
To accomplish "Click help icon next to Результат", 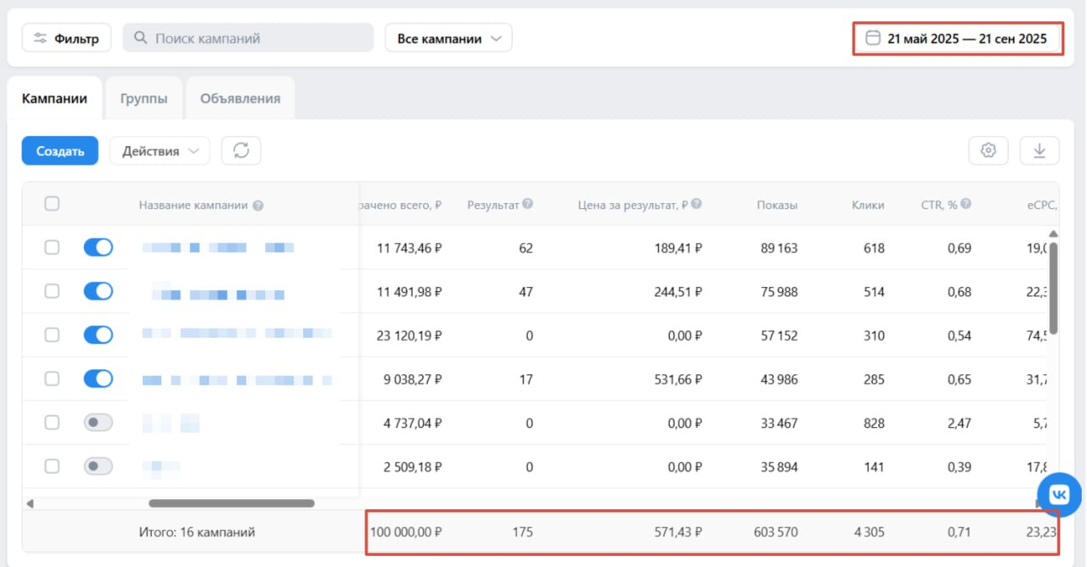I will (x=527, y=205).
